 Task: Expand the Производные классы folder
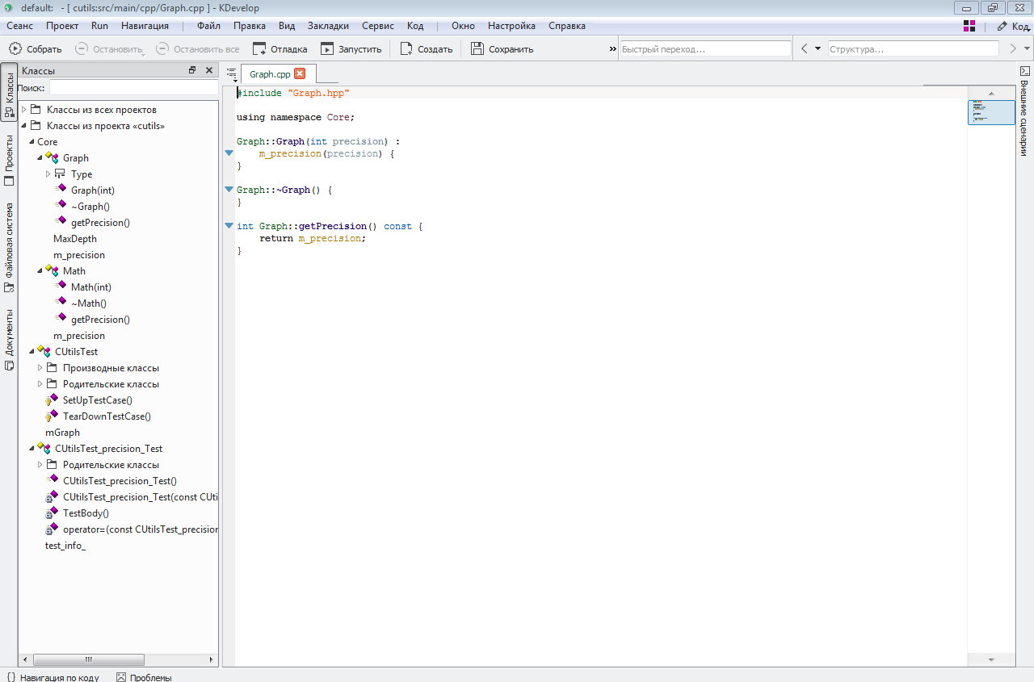tap(40, 368)
